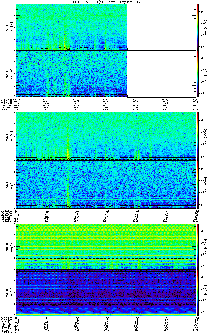The height and width of the screenshot is (334, 209).
Task: Click the 'THD BII freq [Hz]' axis label
Action: click(x=9, y=184)
